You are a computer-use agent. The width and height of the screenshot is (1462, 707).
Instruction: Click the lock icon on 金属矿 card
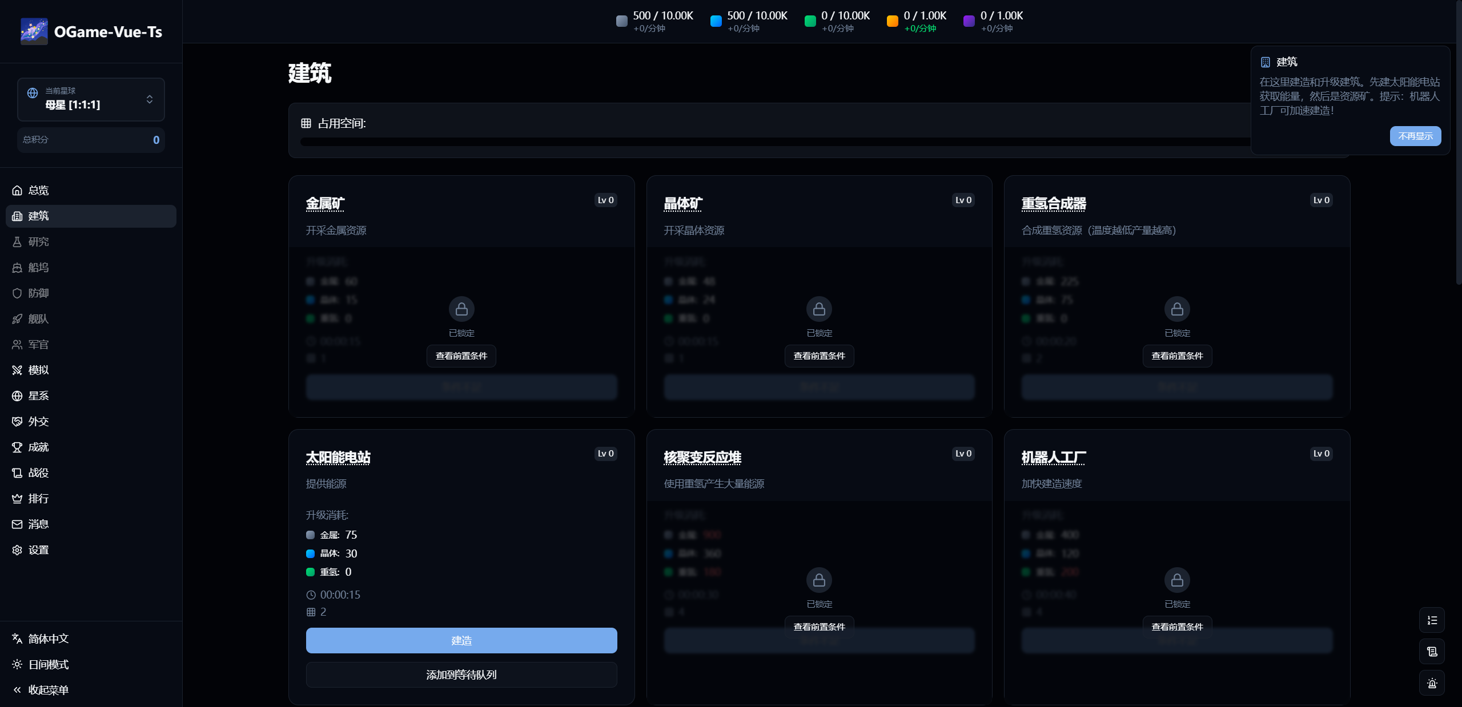click(x=461, y=309)
